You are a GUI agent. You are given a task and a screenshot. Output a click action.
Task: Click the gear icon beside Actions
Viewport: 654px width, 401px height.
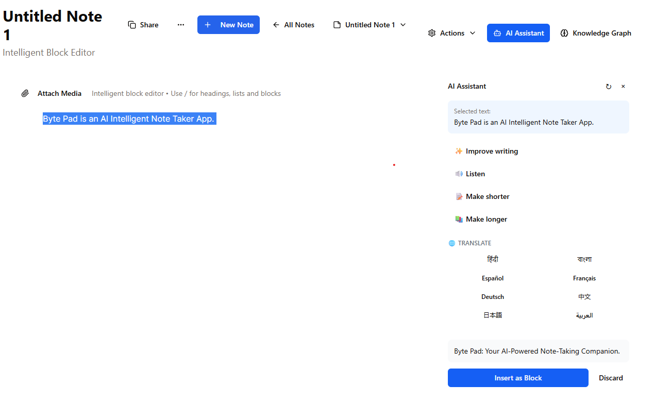click(432, 33)
